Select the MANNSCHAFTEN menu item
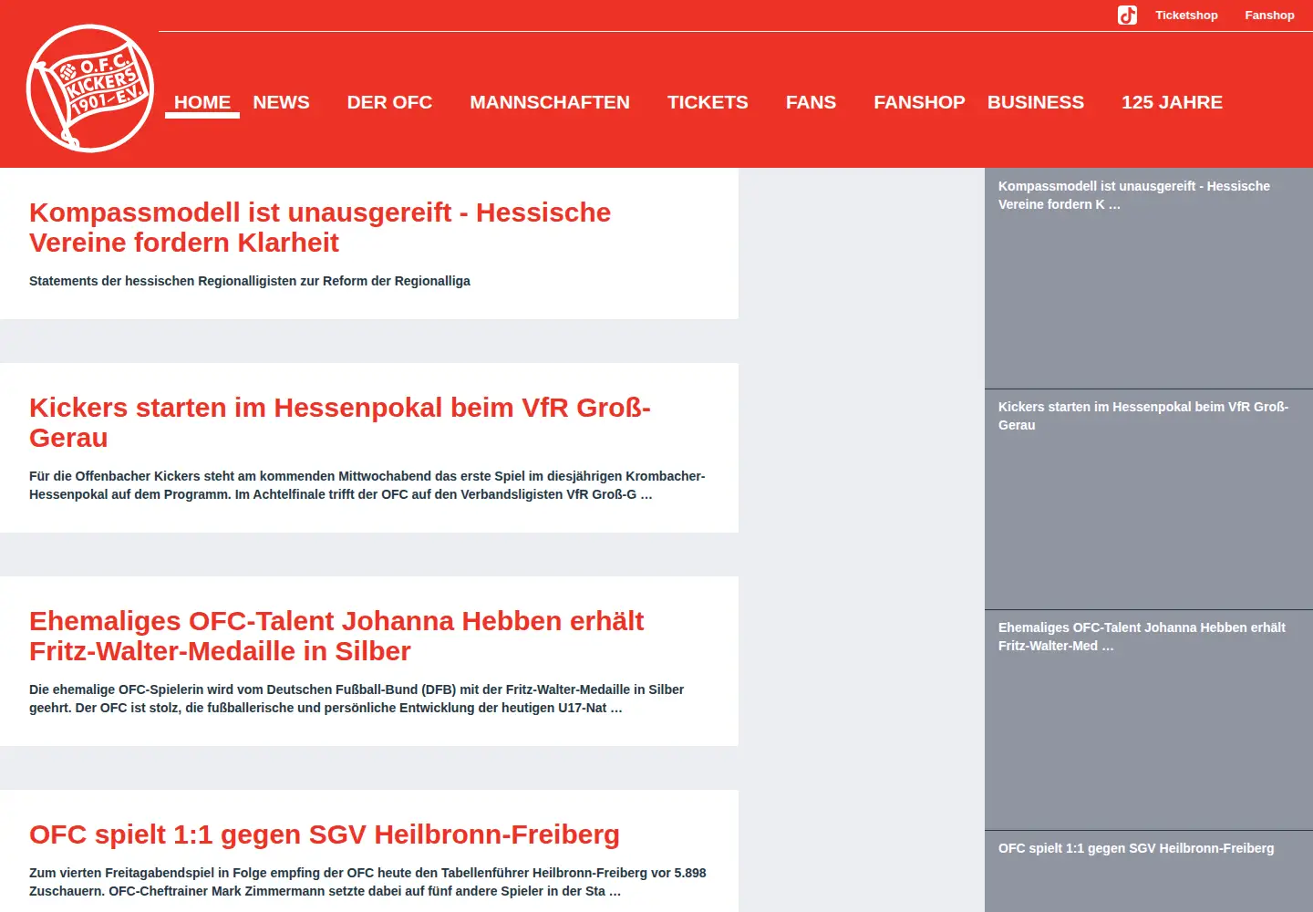 click(550, 102)
